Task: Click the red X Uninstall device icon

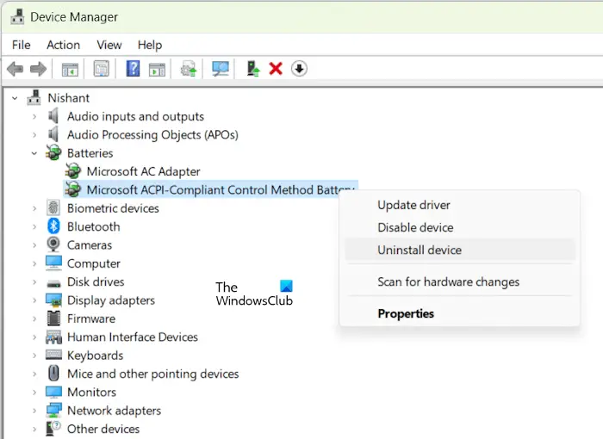Action: (x=276, y=69)
